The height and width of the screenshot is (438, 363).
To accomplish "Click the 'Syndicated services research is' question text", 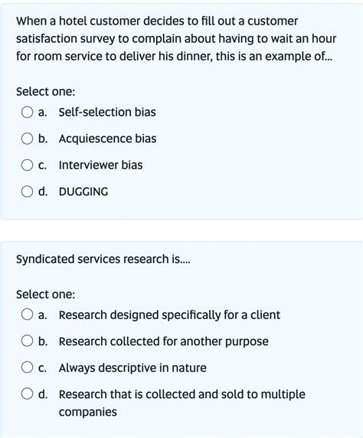I will [103, 259].
